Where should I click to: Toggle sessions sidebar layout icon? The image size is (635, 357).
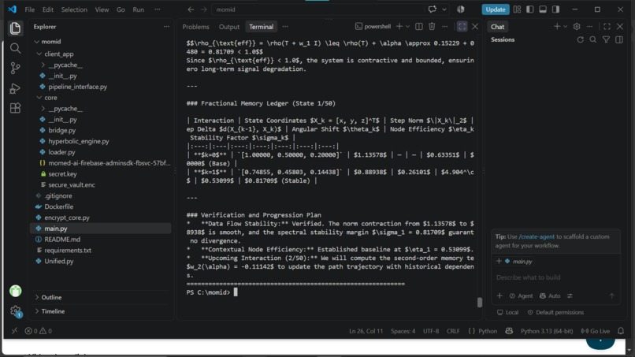pyautogui.click(x=619, y=39)
